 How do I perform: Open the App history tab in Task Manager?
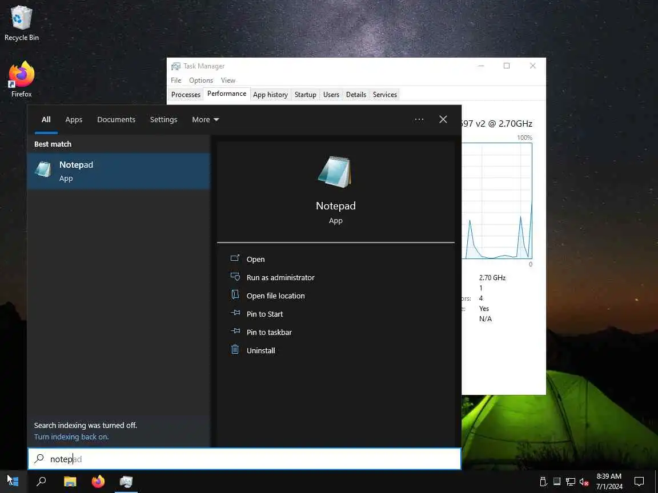click(x=270, y=94)
